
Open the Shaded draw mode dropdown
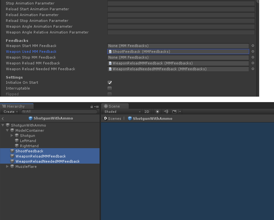click(122, 111)
